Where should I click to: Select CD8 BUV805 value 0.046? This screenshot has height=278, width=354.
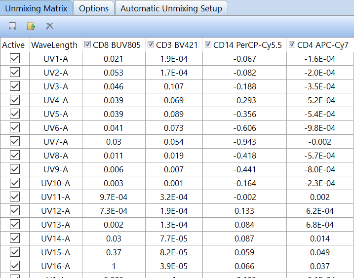[x=114, y=86]
